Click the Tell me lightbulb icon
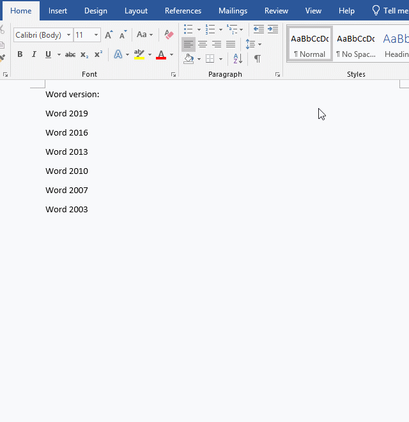The width and height of the screenshot is (409, 422). coord(376,10)
